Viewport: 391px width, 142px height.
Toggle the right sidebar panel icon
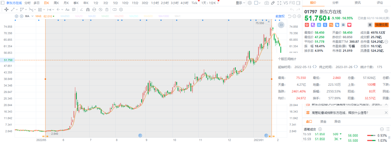(298, 3)
